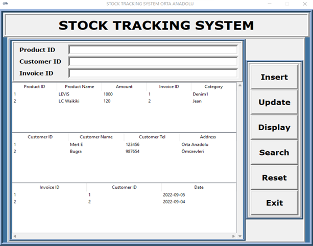Screen dimensions: 313x246
Task: Click Customer ID header in customers table
Action: point(40,137)
